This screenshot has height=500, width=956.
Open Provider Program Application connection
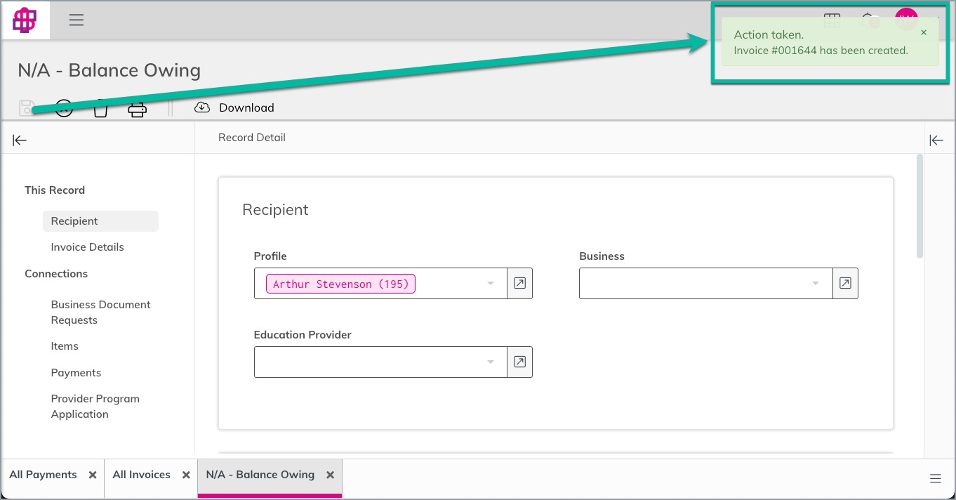pos(95,407)
